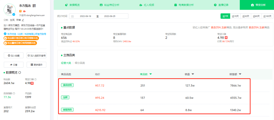This screenshot has height=120, width=274.
Task: Click sales volume 127.3w
Action: [x=190, y=86]
